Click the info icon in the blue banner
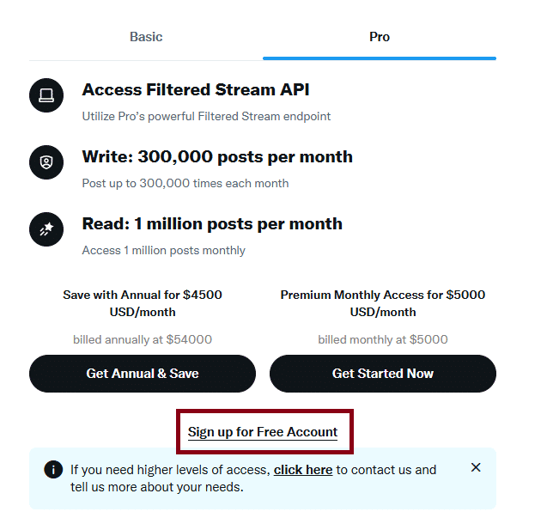The height and width of the screenshot is (530, 547). (53, 470)
